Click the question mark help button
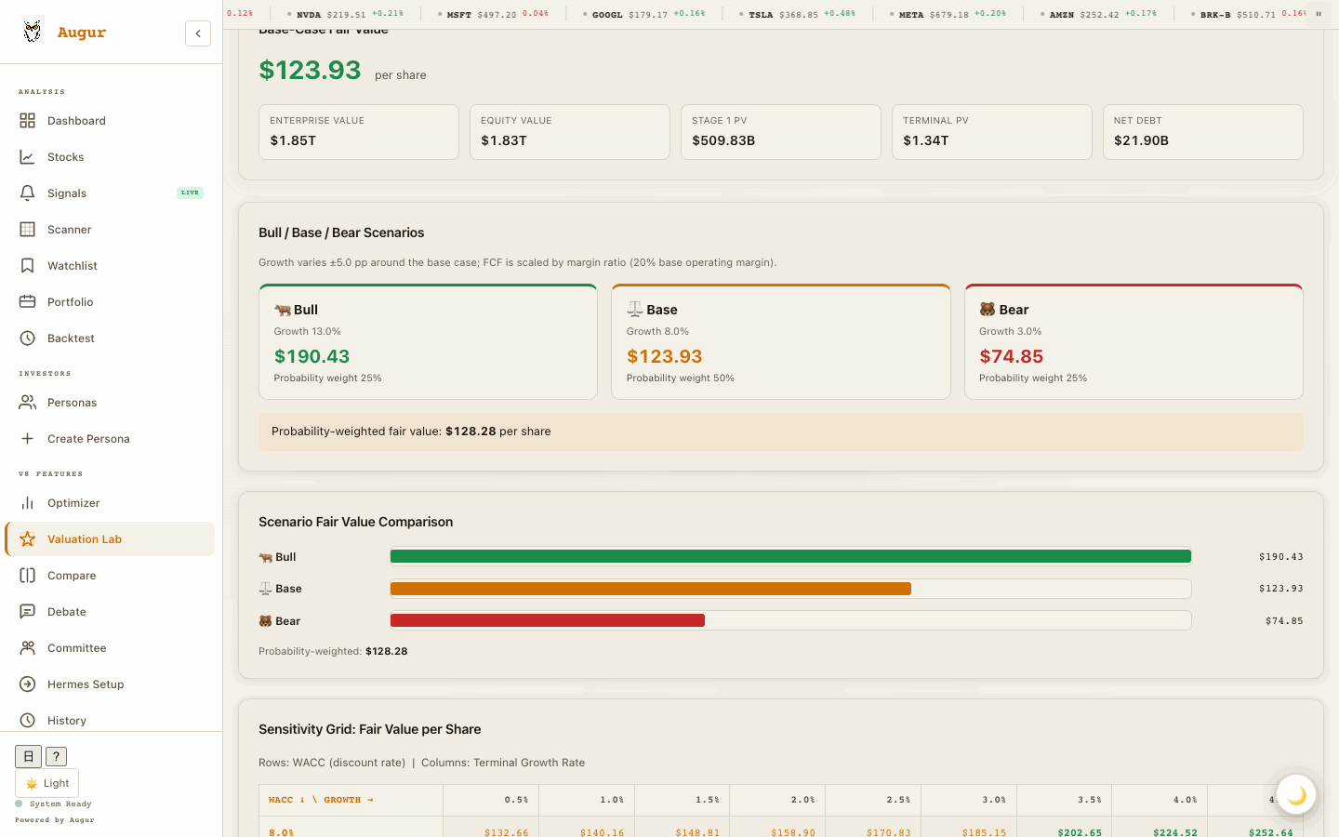Screen dimensions: 1339x837 click(x=56, y=756)
